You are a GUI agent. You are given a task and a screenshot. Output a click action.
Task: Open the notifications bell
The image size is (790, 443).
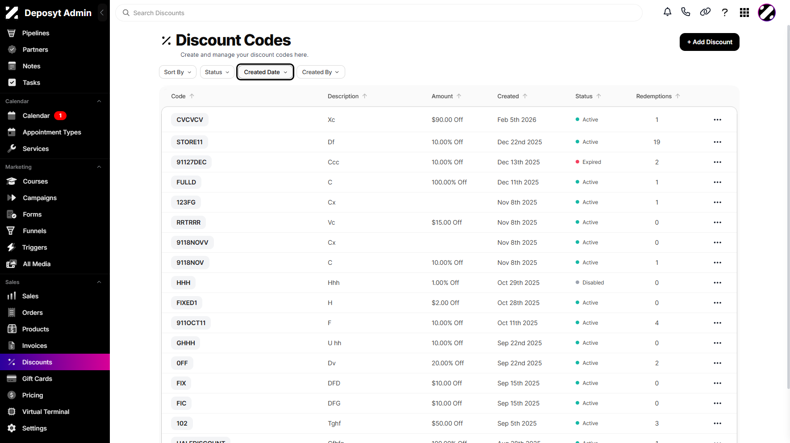(667, 13)
